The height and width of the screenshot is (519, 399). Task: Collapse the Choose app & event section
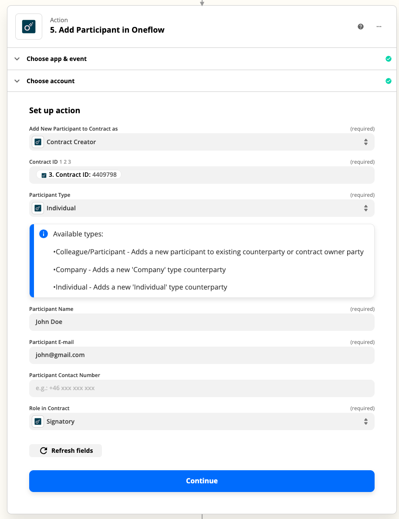(17, 59)
